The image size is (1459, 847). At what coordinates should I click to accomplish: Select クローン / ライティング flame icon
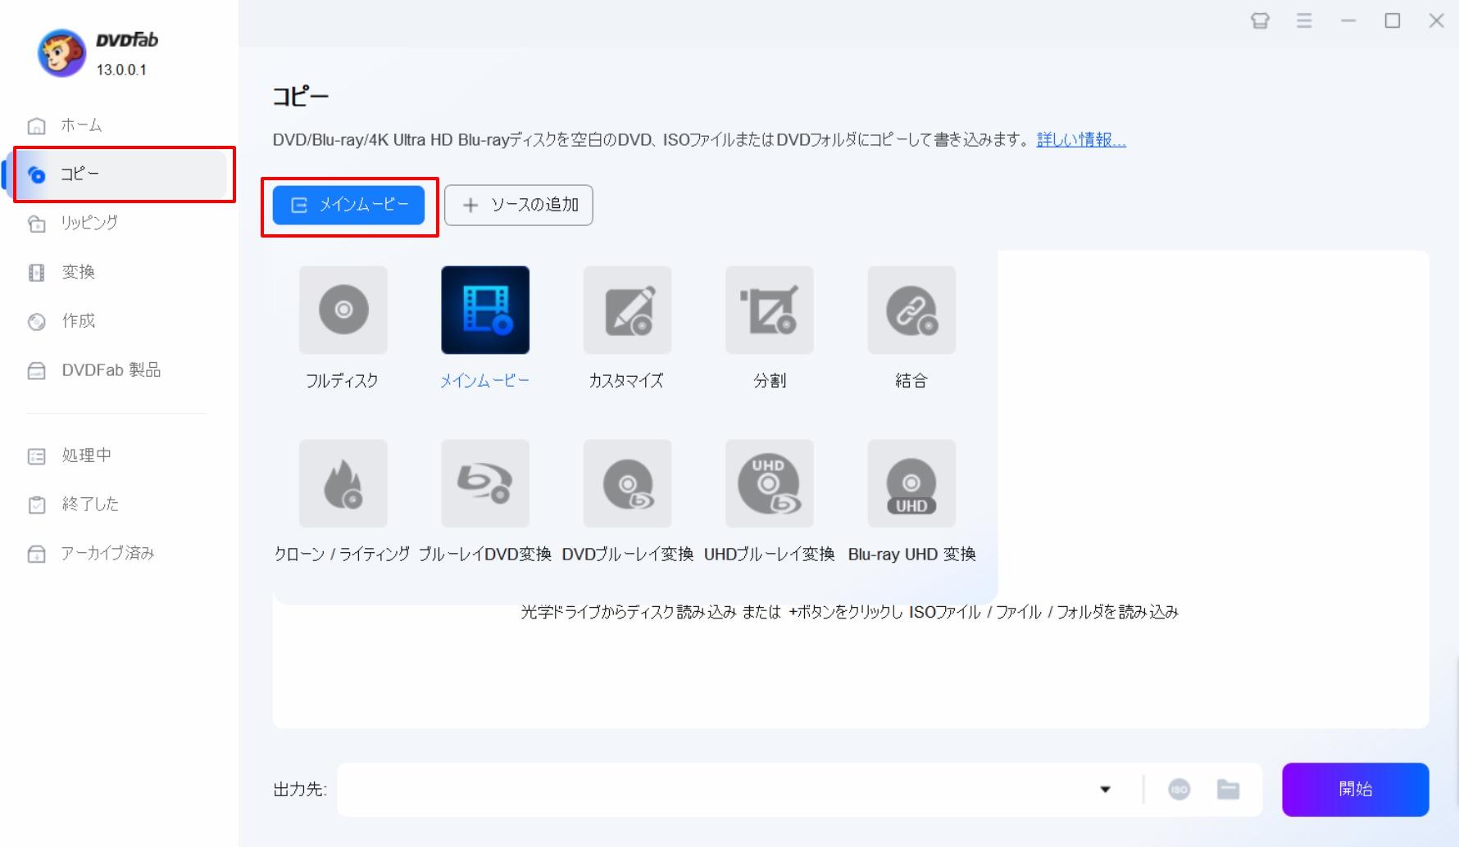point(343,483)
